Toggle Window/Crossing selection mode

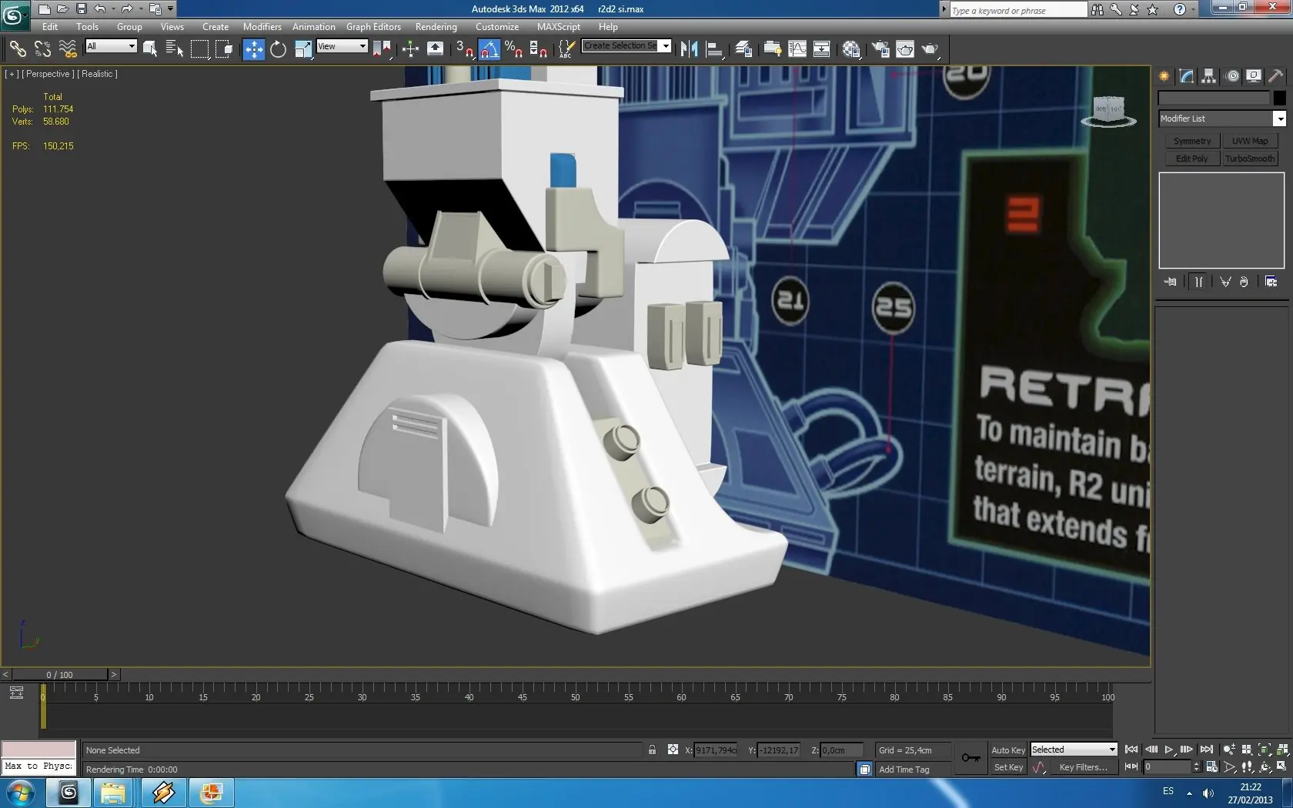[224, 49]
